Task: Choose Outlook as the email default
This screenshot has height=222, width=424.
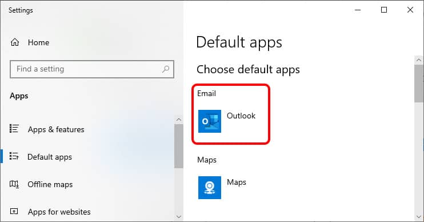Action: coord(227,121)
